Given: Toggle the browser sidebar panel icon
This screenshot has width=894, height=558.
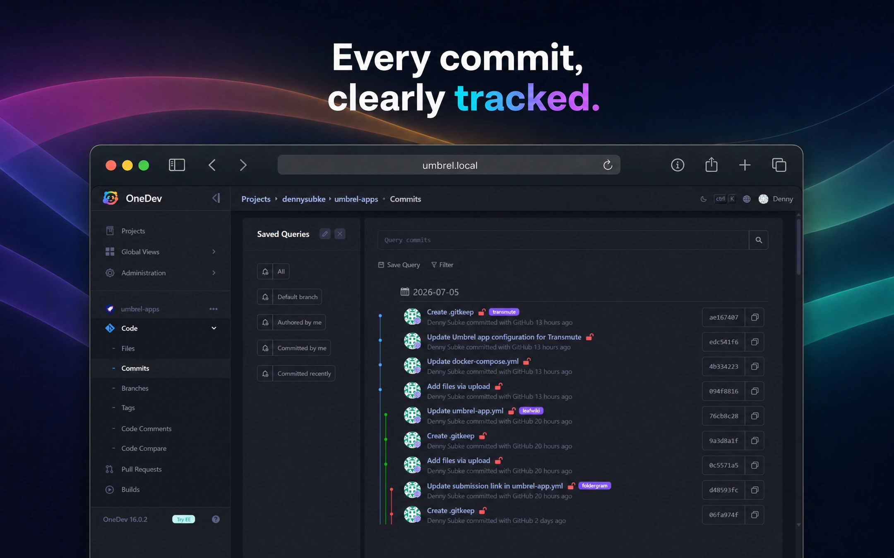Looking at the screenshot, I should tap(177, 165).
